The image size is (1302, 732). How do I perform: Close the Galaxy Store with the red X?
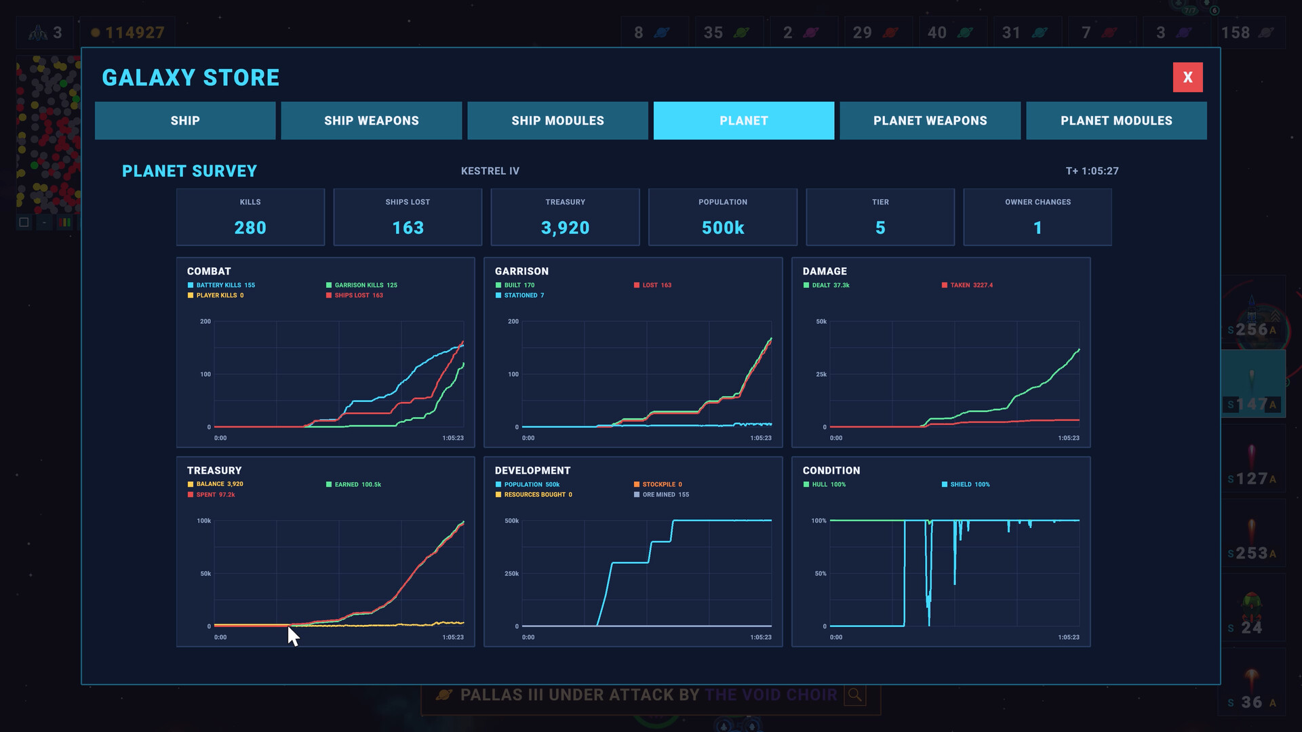[1187, 77]
